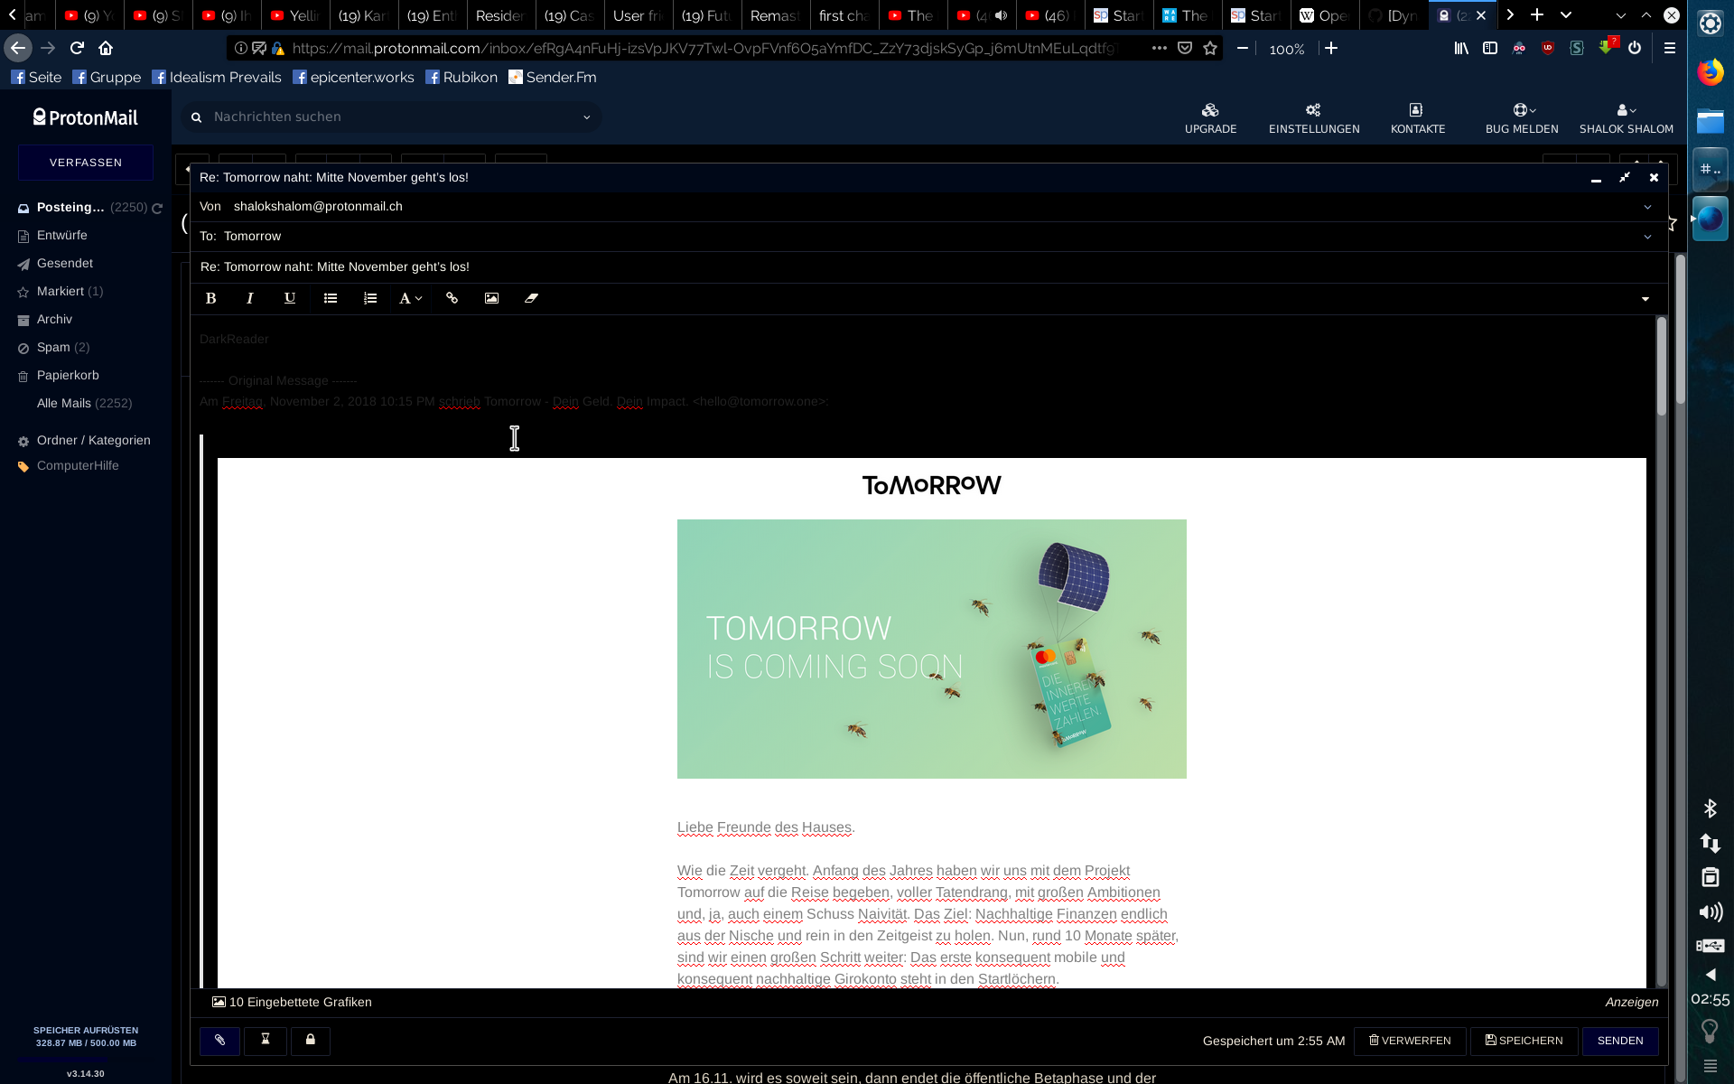Toggle bold formatting in the composer
The width and height of the screenshot is (1734, 1084).
210,298
